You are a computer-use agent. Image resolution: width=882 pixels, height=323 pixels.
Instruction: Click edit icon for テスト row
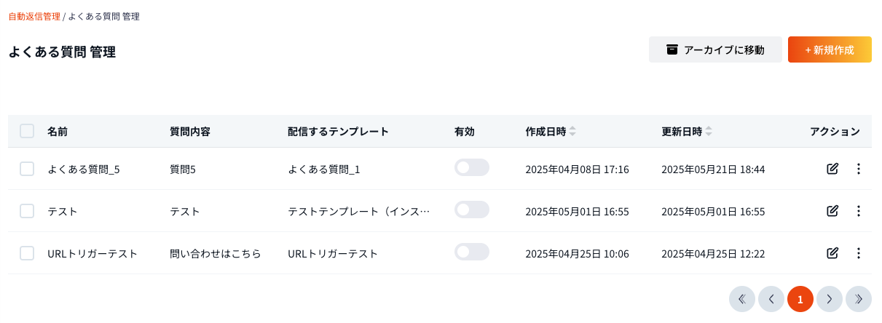[832, 211]
